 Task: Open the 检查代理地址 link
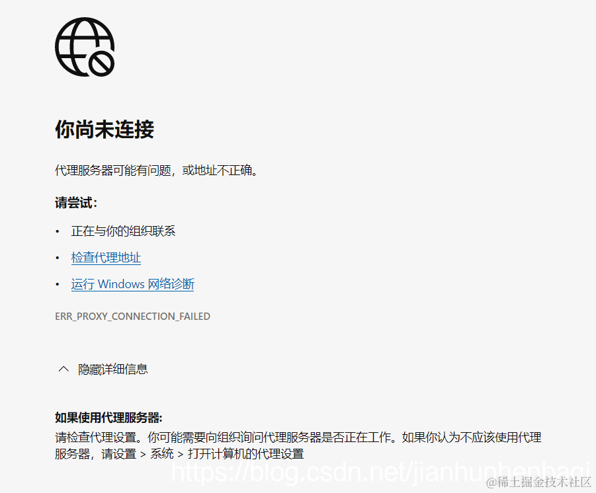coord(106,258)
